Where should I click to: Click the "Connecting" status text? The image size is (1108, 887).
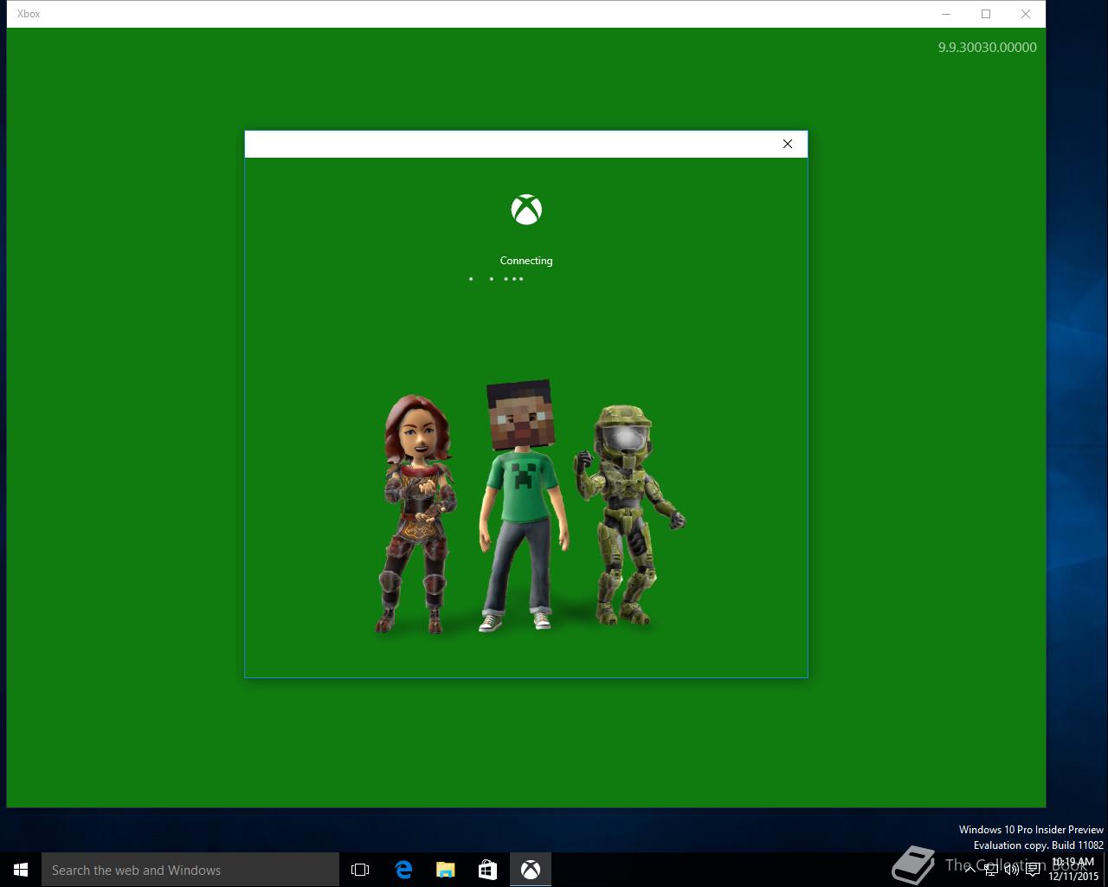(x=526, y=261)
